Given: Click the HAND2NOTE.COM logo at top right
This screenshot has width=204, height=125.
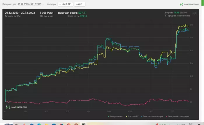Looking at the screenshot, I should 189,4.
